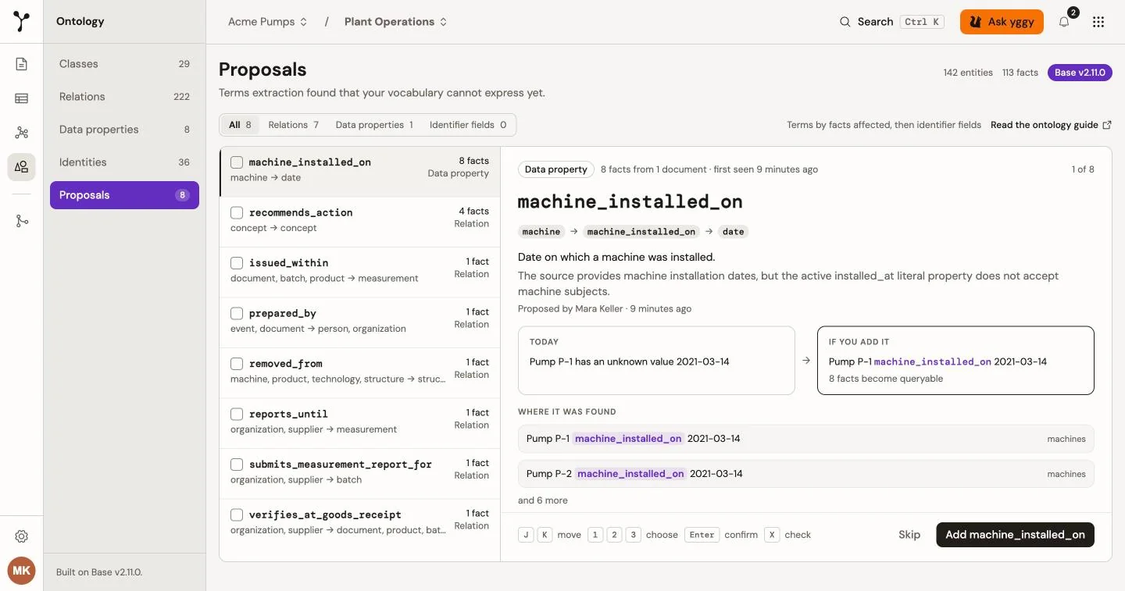Click the Base v2.11.0 version badge
1125x591 pixels.
point(1080,73)
